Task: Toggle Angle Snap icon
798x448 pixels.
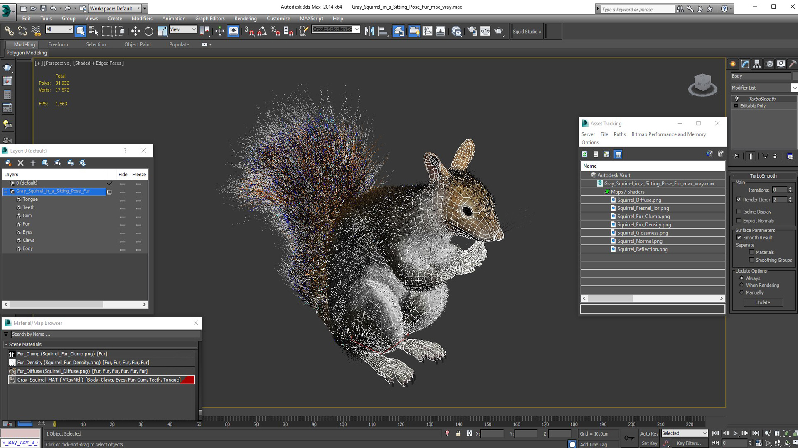Action: (262, 31)
